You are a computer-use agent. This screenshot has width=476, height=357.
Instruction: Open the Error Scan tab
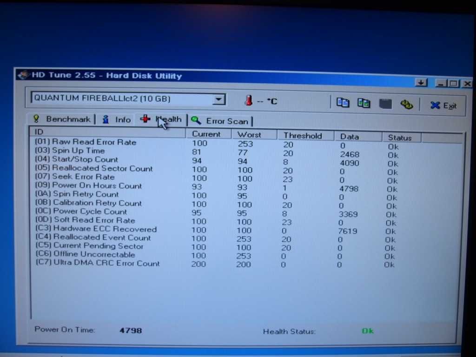[x=220, y=121]
